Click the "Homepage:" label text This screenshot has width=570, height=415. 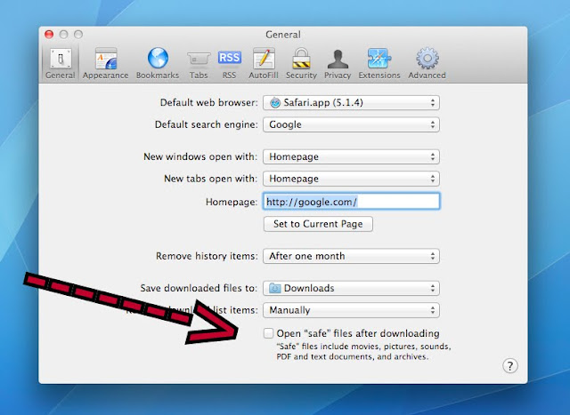pos(232,202)
